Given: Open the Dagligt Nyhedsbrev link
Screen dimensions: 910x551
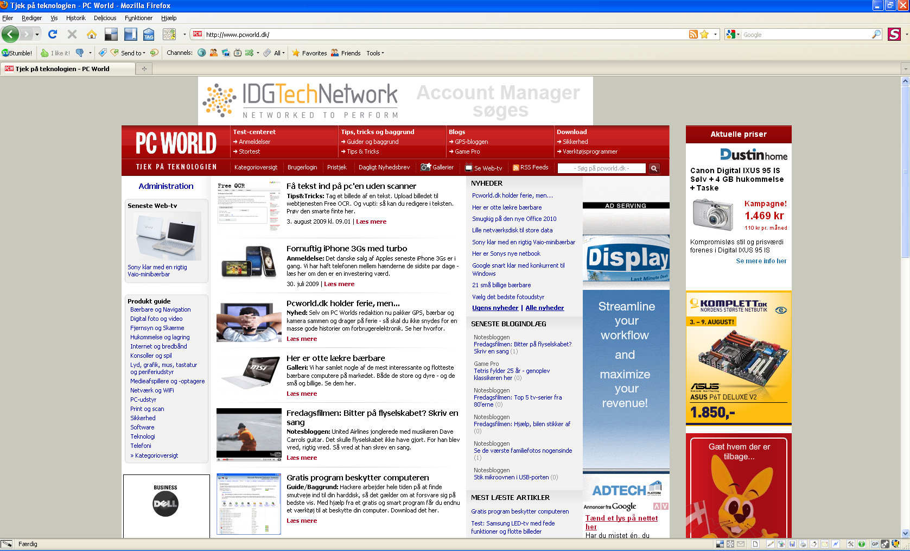Looking at the screenshot, I should coord(384,167).
